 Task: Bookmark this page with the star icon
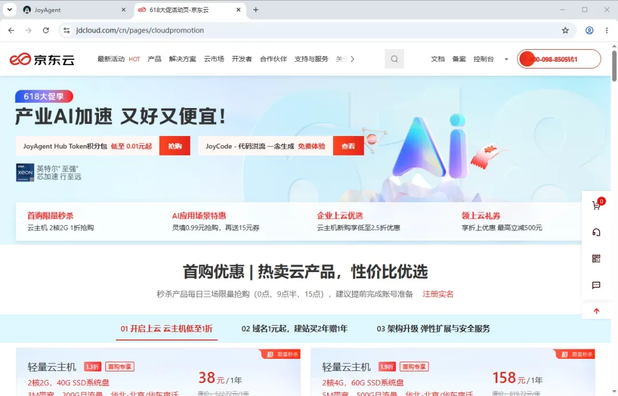click(565, 30)
